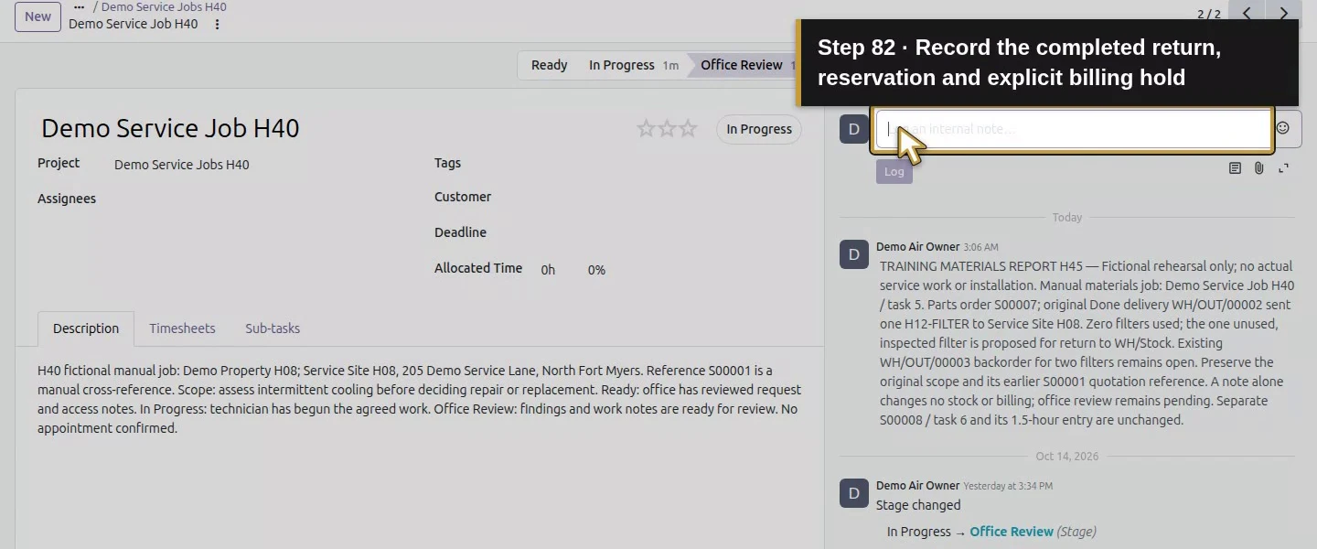This screenshot has width=1317, height=549.
Task: Switch to the Timesheets tab
Action: 182,328
